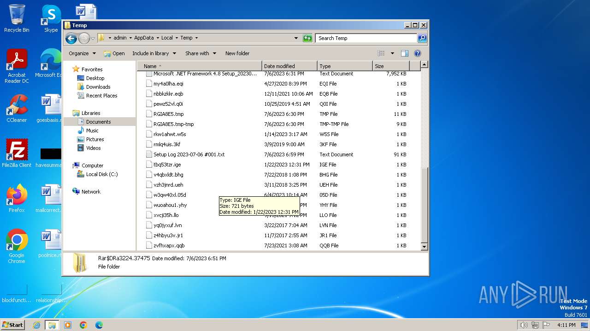Click the admin breadcrumb segment
This screenshot has height=331, width=590.
(120, 38)
